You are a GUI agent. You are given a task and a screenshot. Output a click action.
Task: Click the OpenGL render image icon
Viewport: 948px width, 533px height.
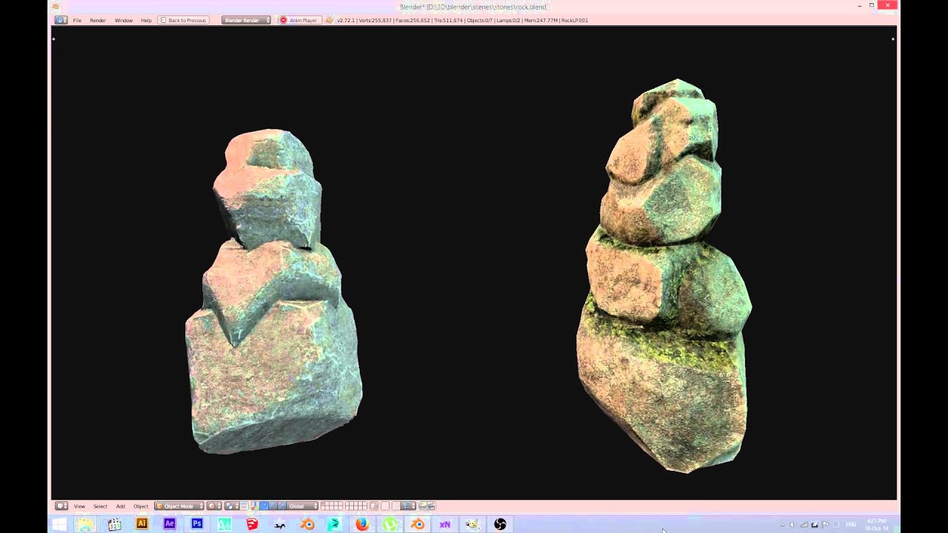pos(423,506)
